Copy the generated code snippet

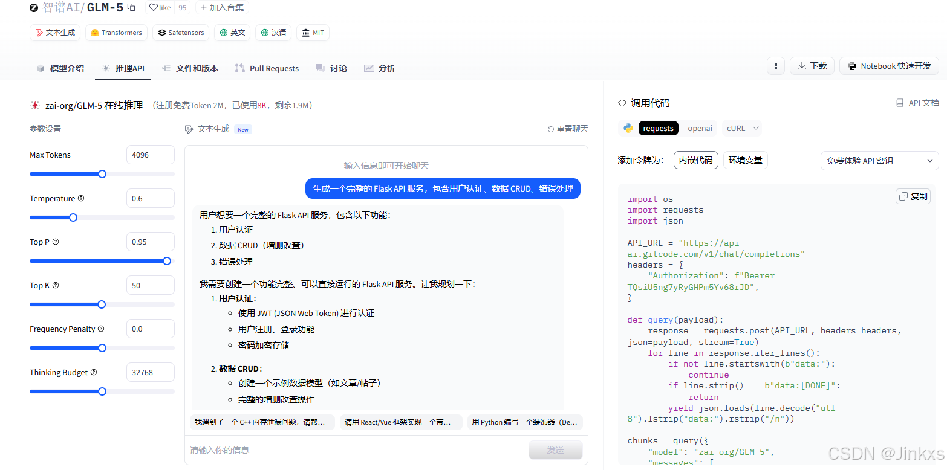click(x=913, y=196)
